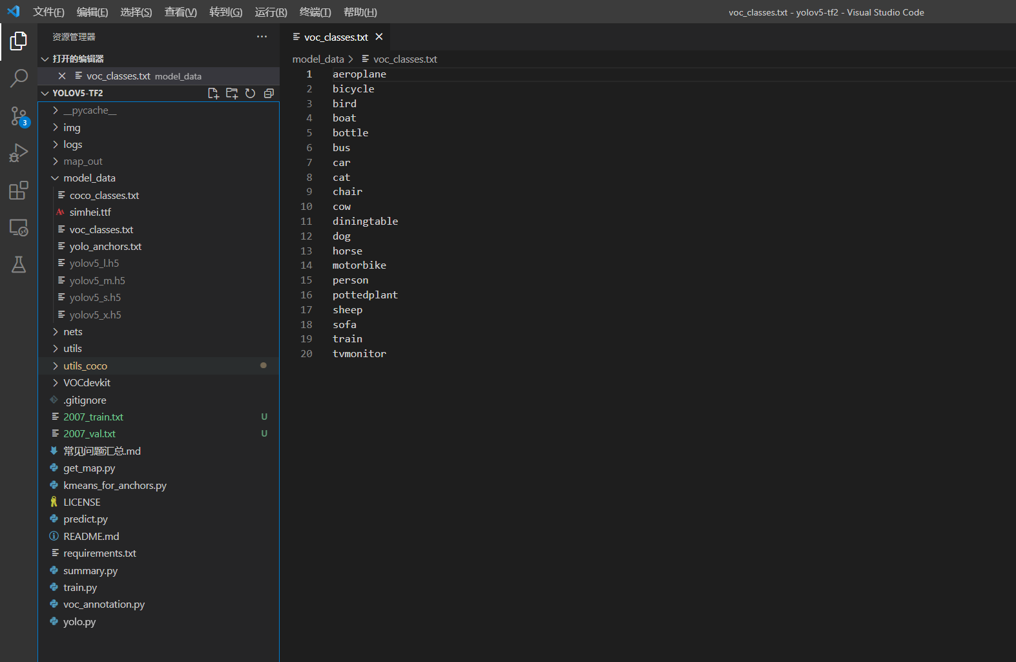Collapse the YOLOV5-TF2 section
This screenshot has width=1016, height=662.
click(x=45, y=93)
